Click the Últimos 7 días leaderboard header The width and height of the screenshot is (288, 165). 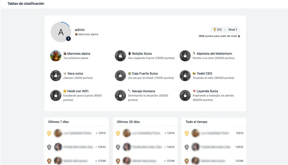[58, 122]
